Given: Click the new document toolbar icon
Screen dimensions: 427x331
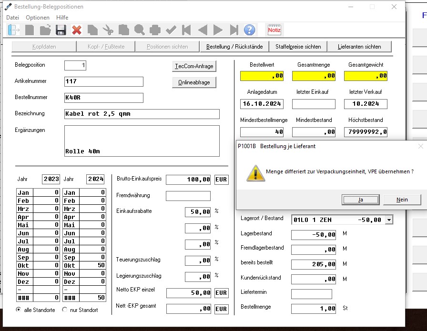Looking at the screenshot, I should (30, 30).
